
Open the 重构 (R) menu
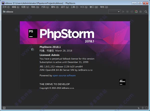pos(55,7)
